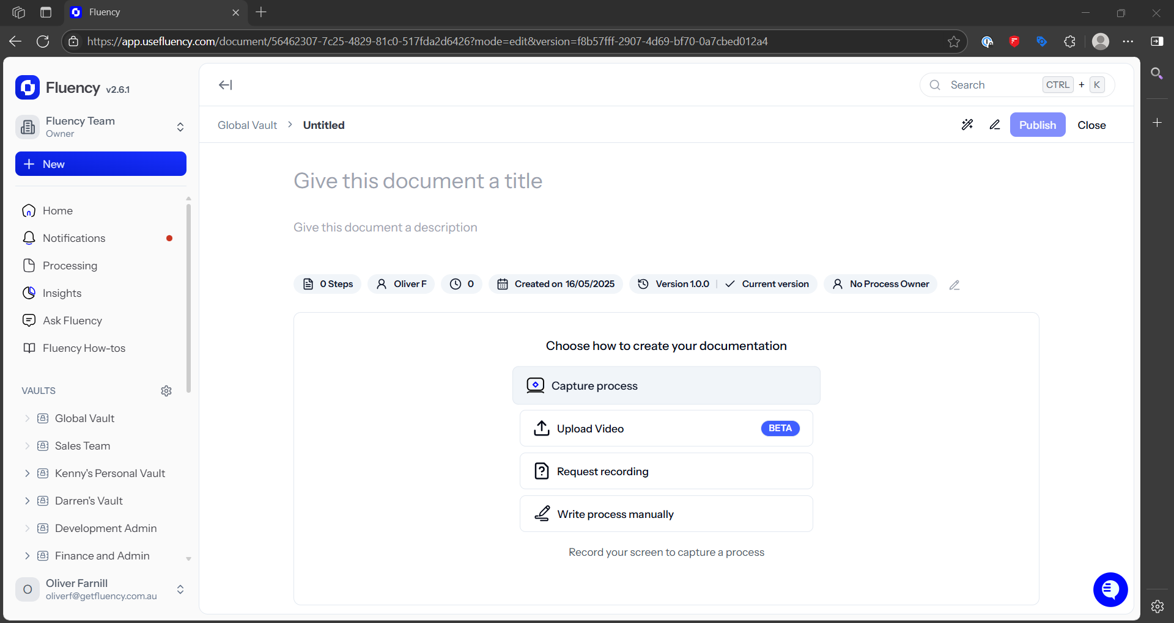The height and width of the screenshot is (623, 1174).
Task: Open the support chat bubble
Action: pos(1110,589)
